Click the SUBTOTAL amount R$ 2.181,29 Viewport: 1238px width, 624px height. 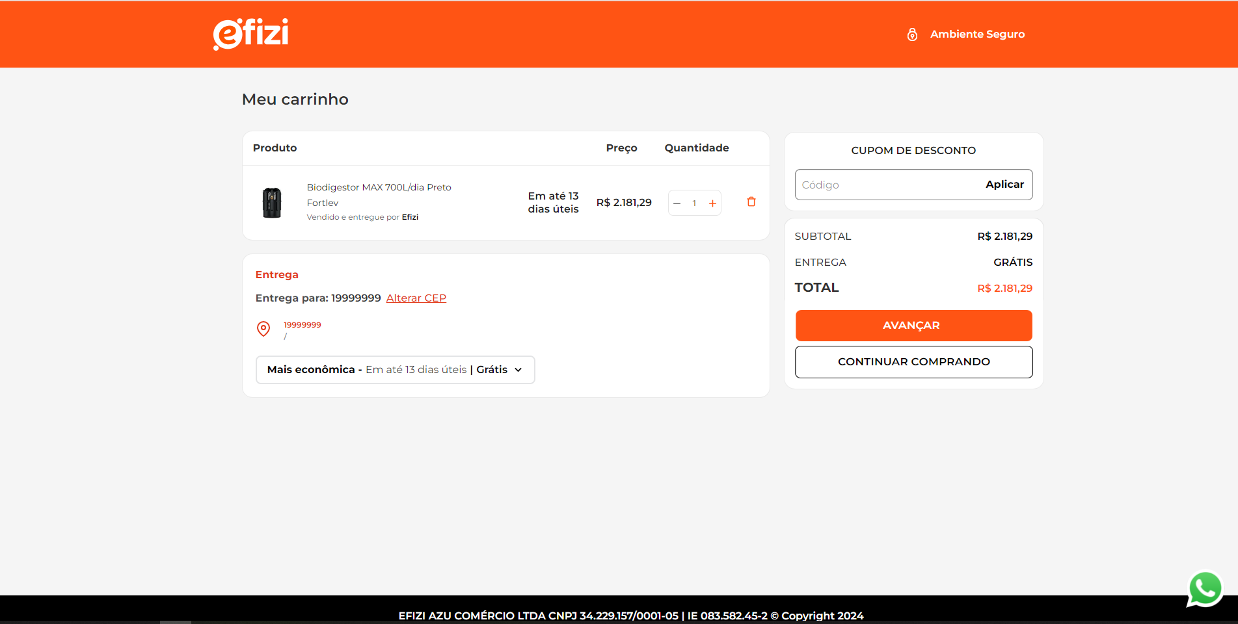(1004, 237)
